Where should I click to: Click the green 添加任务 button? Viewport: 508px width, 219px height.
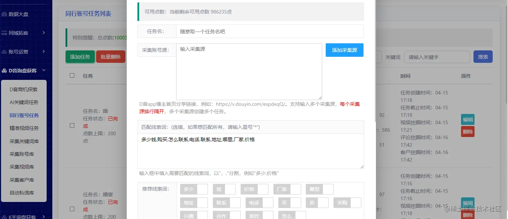tap(80, 57)
